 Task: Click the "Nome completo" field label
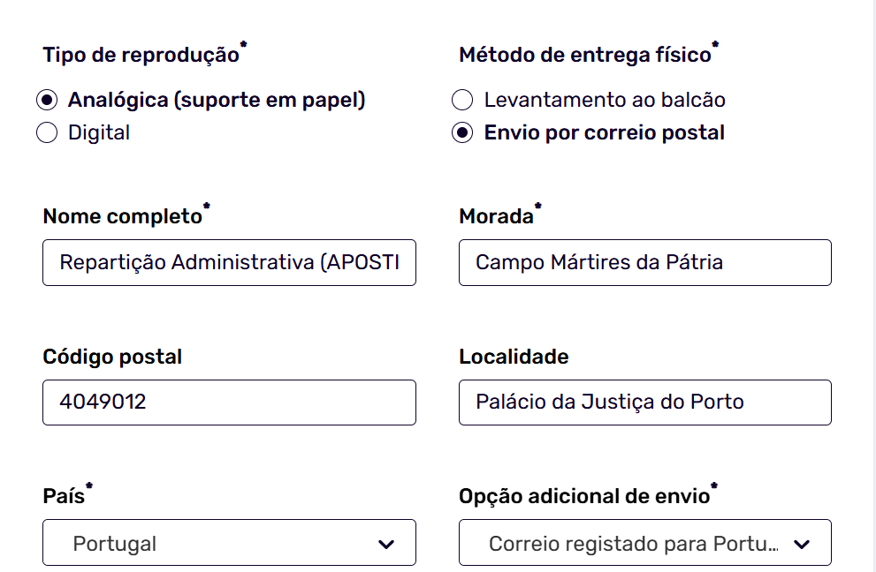(122, 216)
